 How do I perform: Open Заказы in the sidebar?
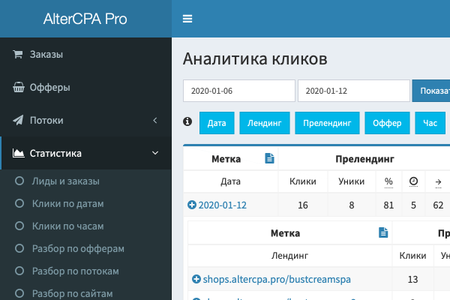click(85, 54)
